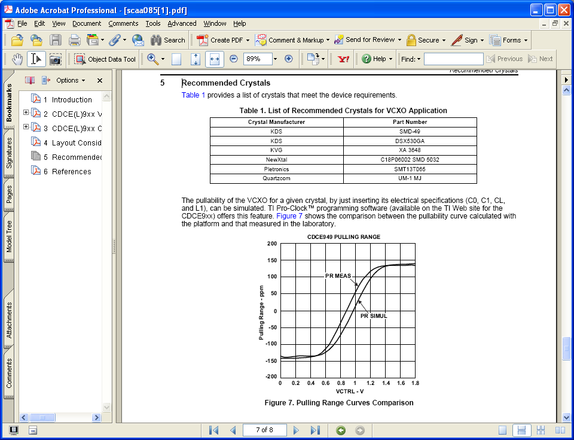The width and height of the screenshot is (574, 440).
Task: Select the Object Data Tool
Action: pyautogui.click(x=105, y=59)
